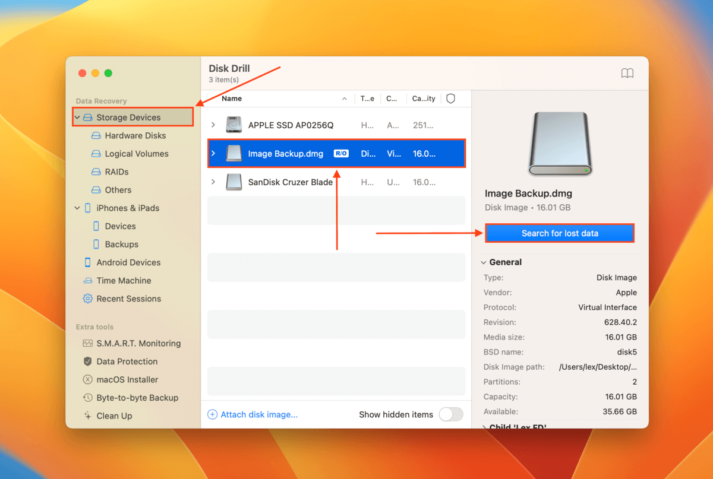Image resolution: width=713 pixels, height=479 pixels.
Task: Click the SanDisk Cruzer Blade drive icon
Action: point(234,182)
